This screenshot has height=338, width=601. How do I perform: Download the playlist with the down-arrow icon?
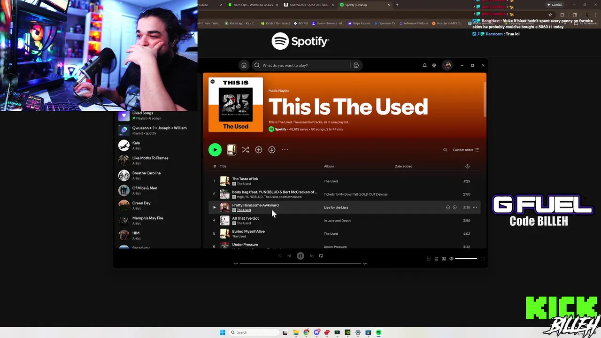pyautogui.click(x=272, y=150)
